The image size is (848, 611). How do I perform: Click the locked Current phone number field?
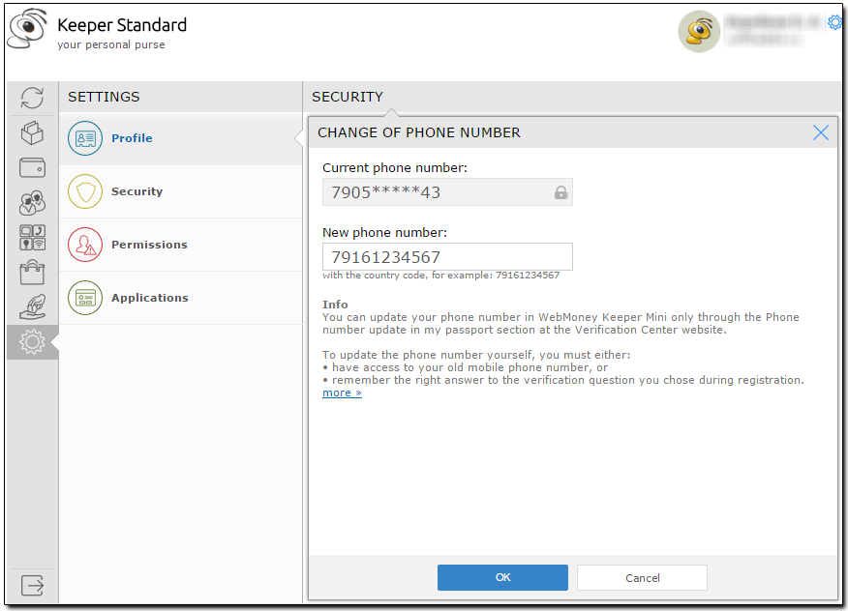tap(447, 192)
